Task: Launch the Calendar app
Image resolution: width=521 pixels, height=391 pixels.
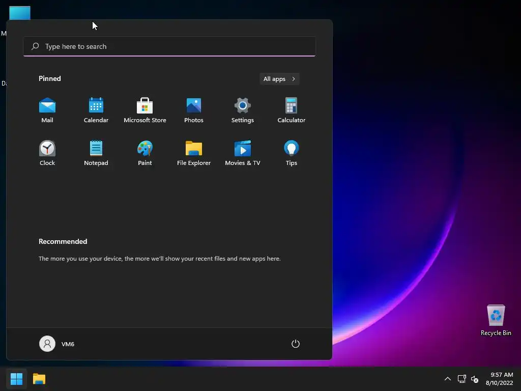Action: (96, 110)
